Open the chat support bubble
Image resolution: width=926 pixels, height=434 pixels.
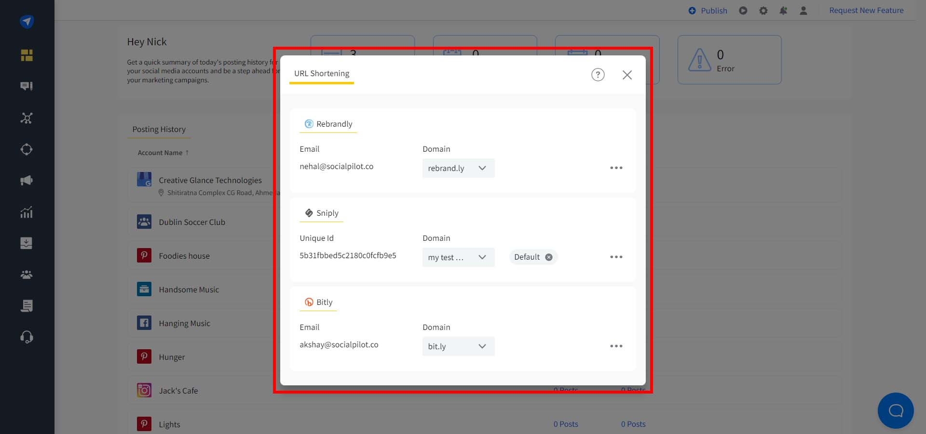point(896,410)
